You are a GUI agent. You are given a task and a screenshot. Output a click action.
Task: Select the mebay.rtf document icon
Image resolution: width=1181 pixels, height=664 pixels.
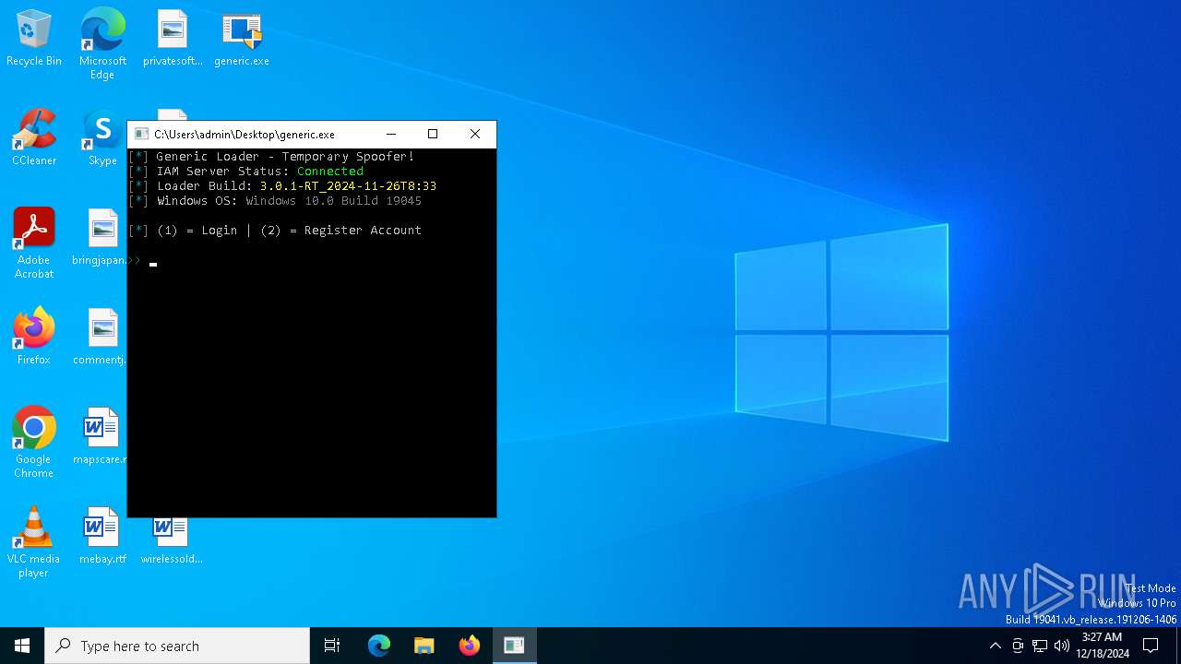click(x=102, y=537)
